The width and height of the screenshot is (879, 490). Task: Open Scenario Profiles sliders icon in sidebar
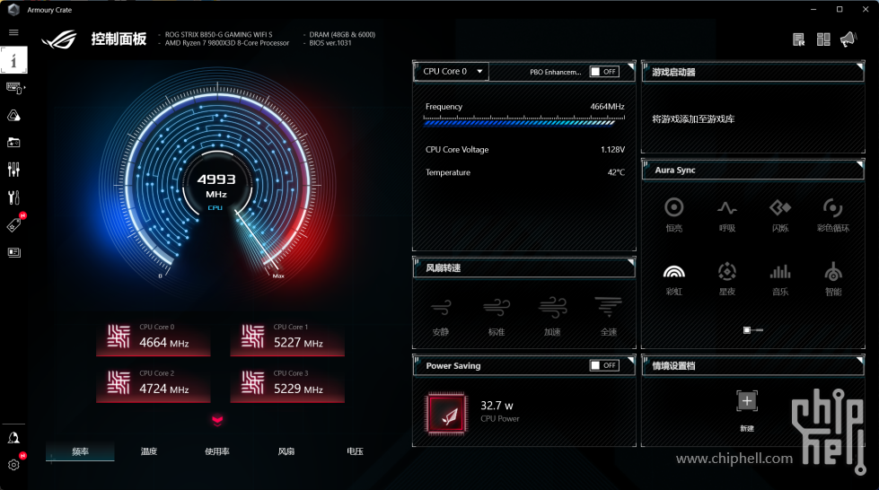13,170
